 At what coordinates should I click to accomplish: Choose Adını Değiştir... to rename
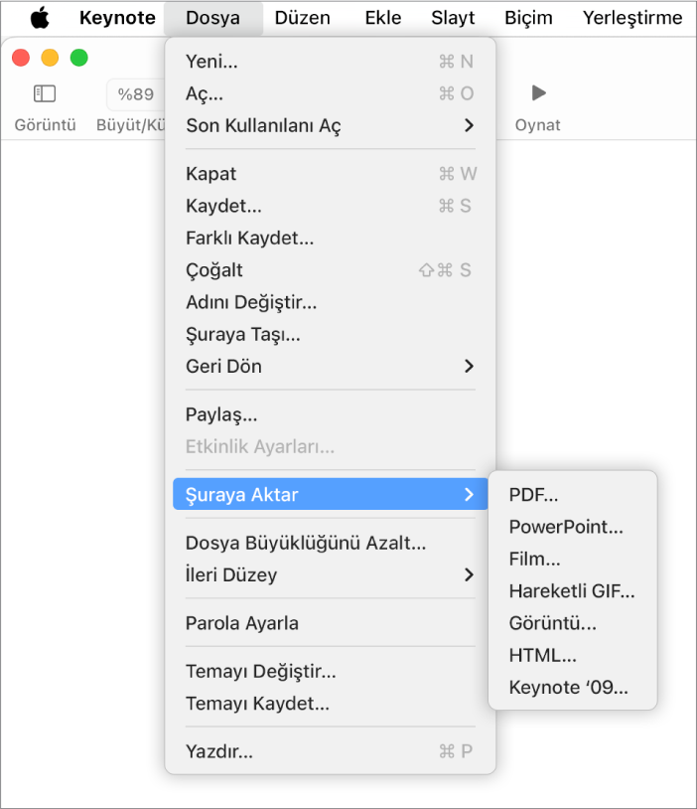(x=331, y=302)
